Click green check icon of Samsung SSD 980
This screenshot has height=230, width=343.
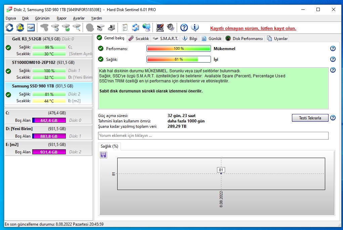pyautogui.click(x=8, y=94)
